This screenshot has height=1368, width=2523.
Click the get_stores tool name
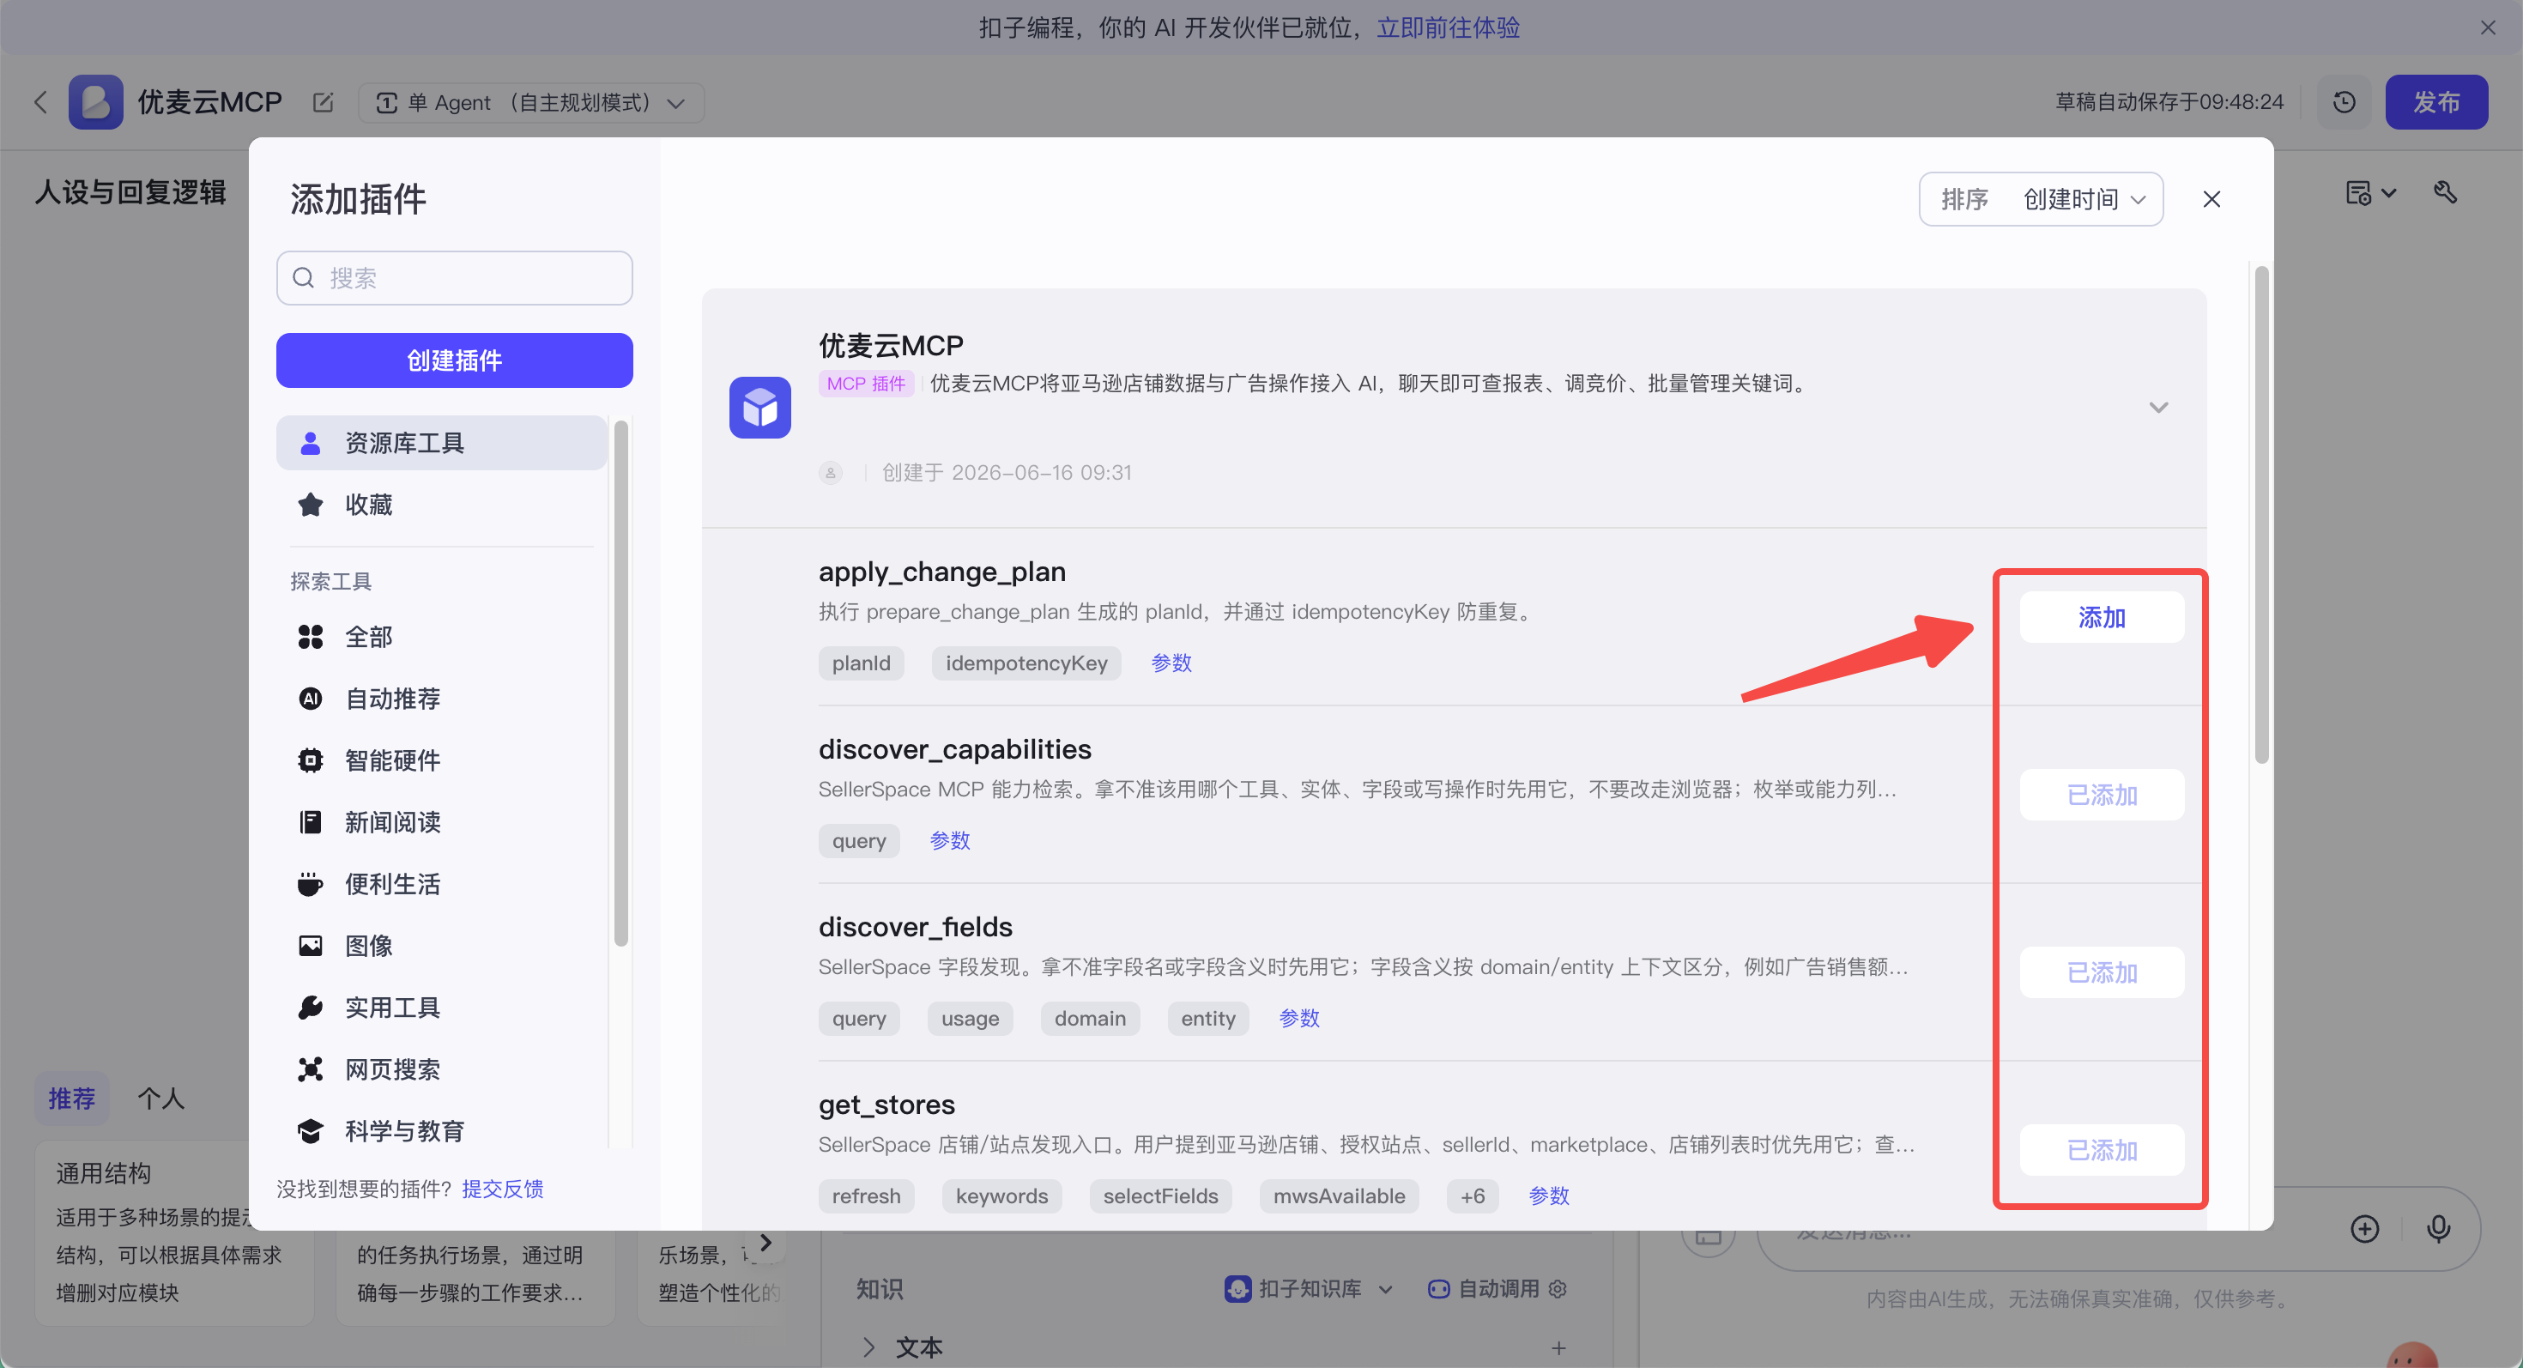pyautogui.click(x=886, y=1105)
